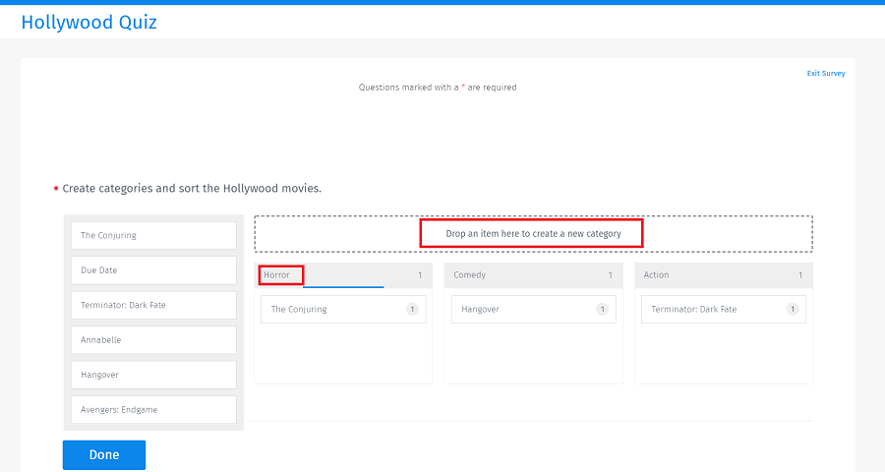Select Due Date item in list
885x472 pixels.
point(153,270)
